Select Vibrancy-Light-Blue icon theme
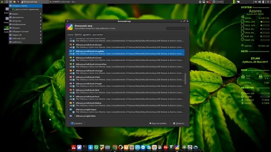The height and width of the screenshot is (152, 271). [127, 117]
